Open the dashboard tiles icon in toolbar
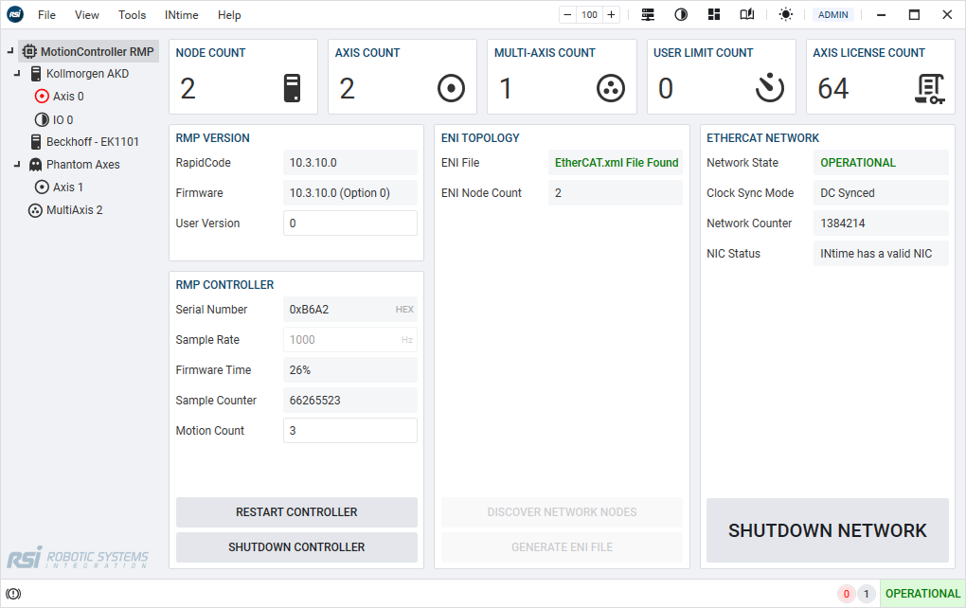The height and width of the screenshot is (608, 966). coord(714,15)
